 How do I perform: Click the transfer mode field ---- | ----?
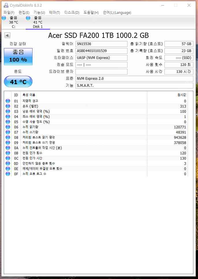[101, 64]
